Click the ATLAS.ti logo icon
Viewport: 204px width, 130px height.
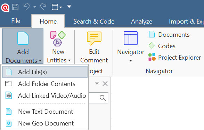pos(5,8)
